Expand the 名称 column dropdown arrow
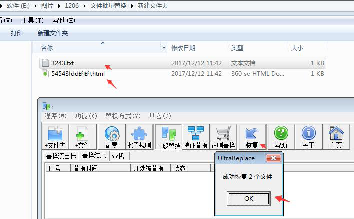This screenshot has height=219, width=354. pos(164,48)
